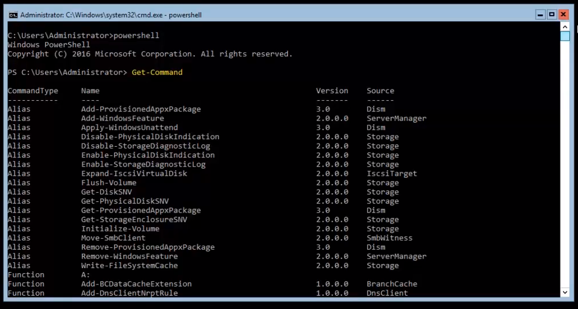Click the Name column header
Viewport: 578px width, 309px height.
[90, 91]
